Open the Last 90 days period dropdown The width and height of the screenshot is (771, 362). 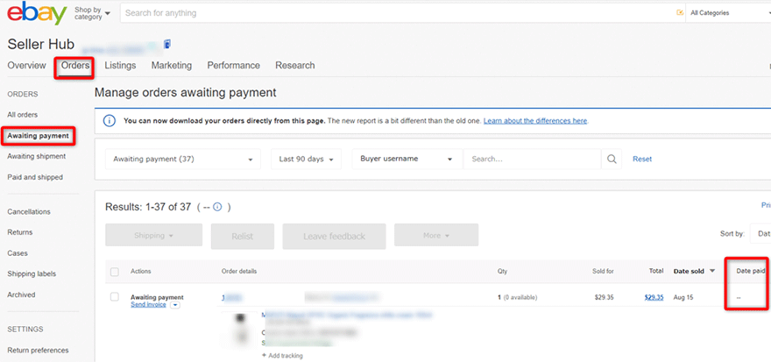pos(306,160)
